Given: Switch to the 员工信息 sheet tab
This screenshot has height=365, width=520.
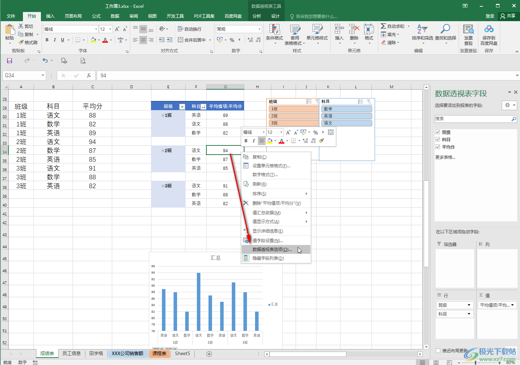Looking at the screenshot, I should [72, 353].
